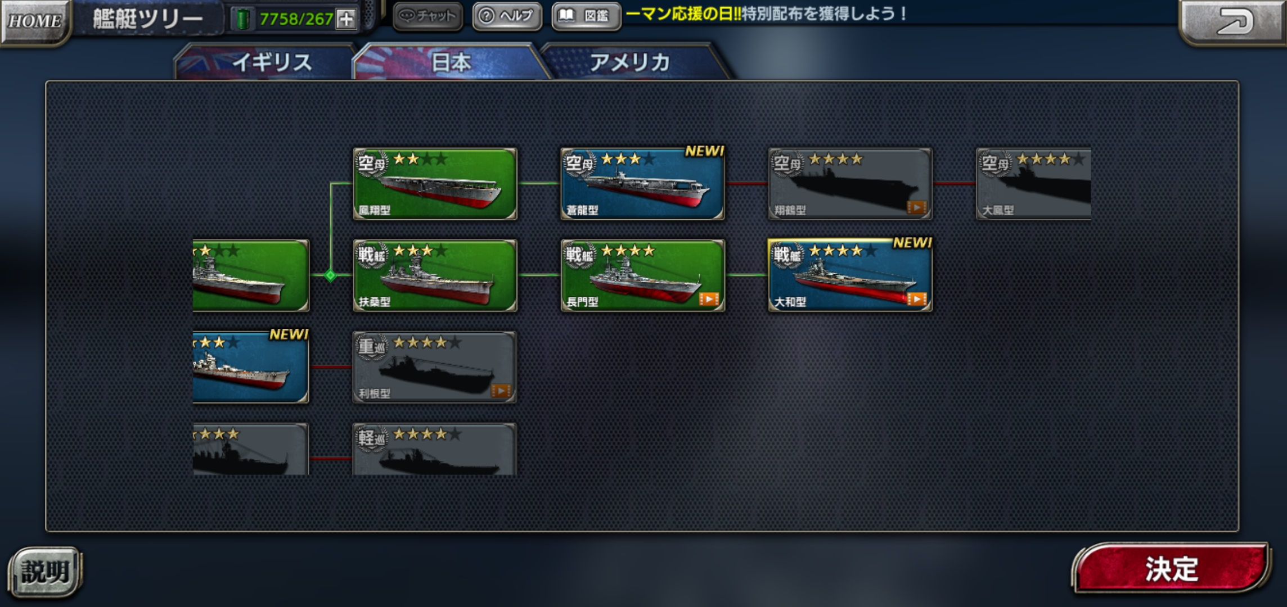1287x607 pixels.
Task: Open the チャット chat button
Action: (427, 16)
